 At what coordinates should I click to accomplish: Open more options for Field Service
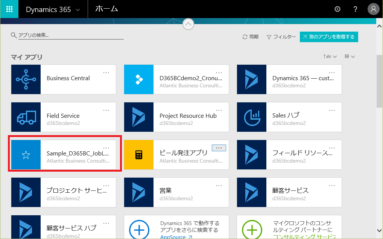coord(106,110)
